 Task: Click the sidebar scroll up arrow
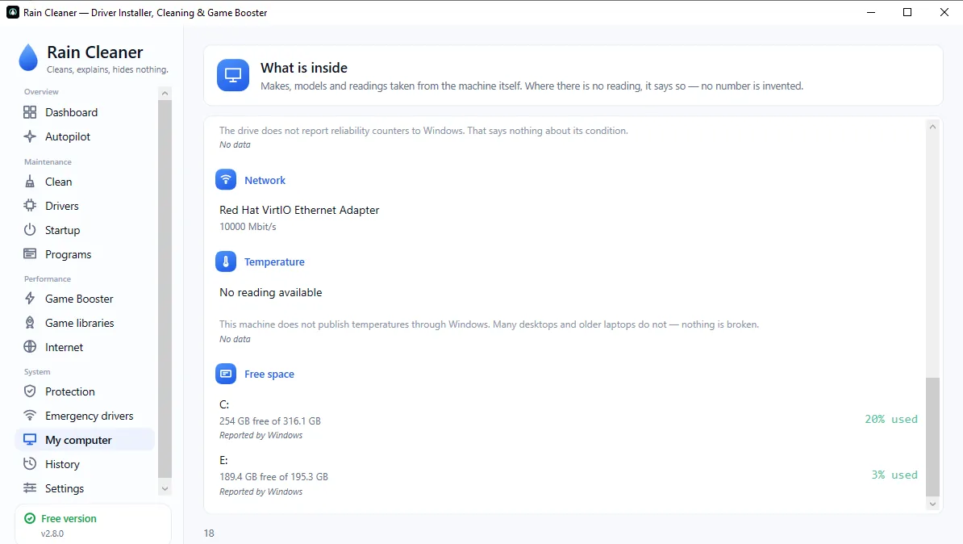pyautogui.click(x=165, y=94)
